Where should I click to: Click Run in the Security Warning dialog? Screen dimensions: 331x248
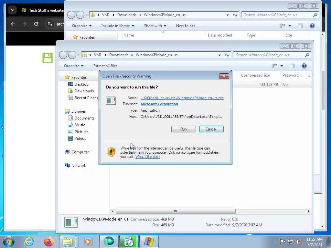(x=184, y=129)
